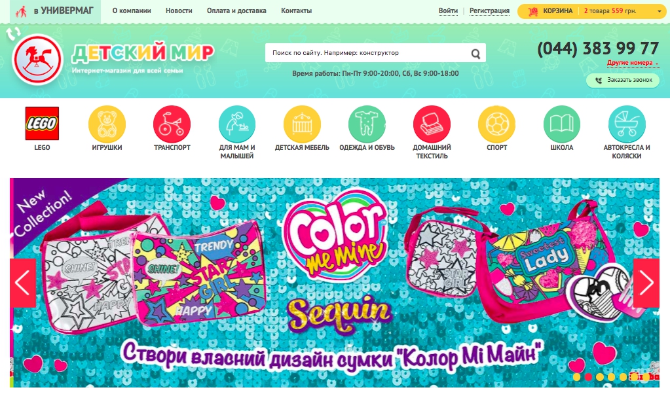Select the Спорт soccer ball icon
The width and height of the screenshot is (670, 396).
coord(496,124)
